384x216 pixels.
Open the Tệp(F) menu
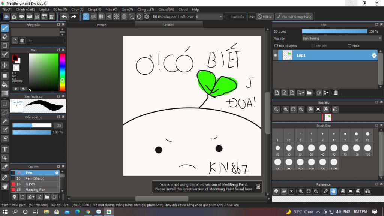7,9
